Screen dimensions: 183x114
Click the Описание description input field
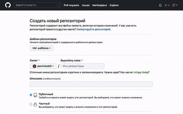[91, 84]
